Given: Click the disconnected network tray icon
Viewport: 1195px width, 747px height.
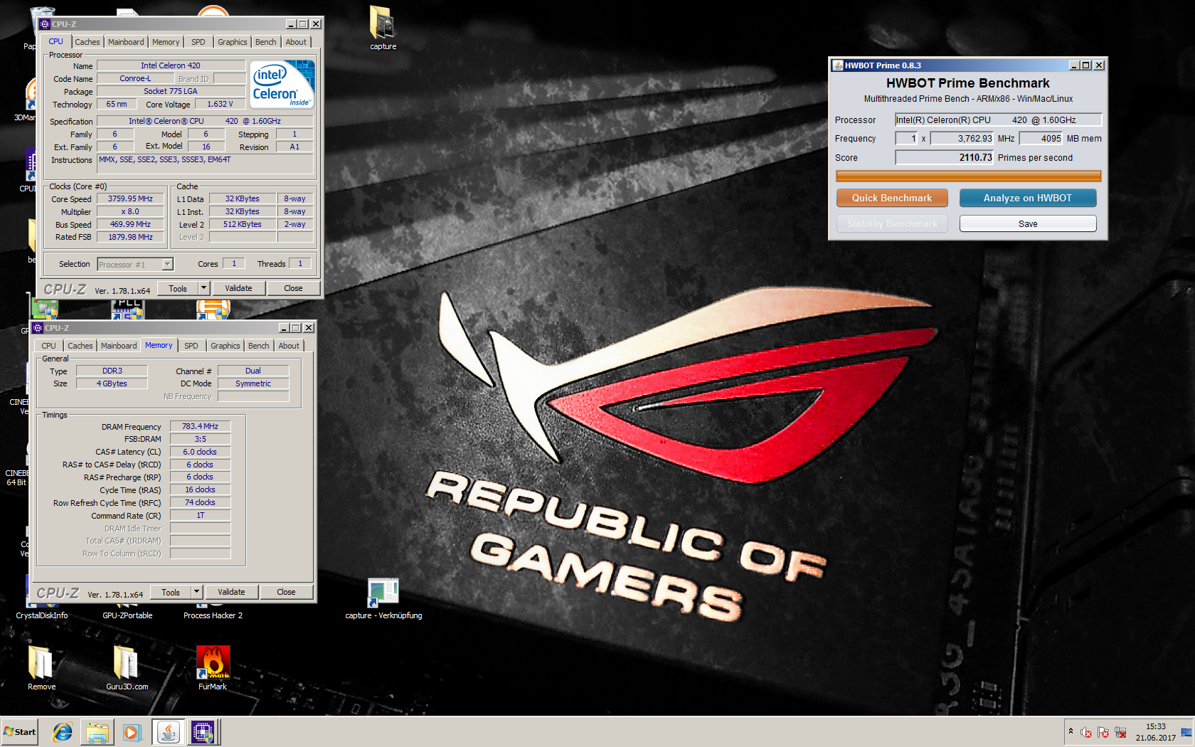Looking at the screenshot, I should point(1120,732).
